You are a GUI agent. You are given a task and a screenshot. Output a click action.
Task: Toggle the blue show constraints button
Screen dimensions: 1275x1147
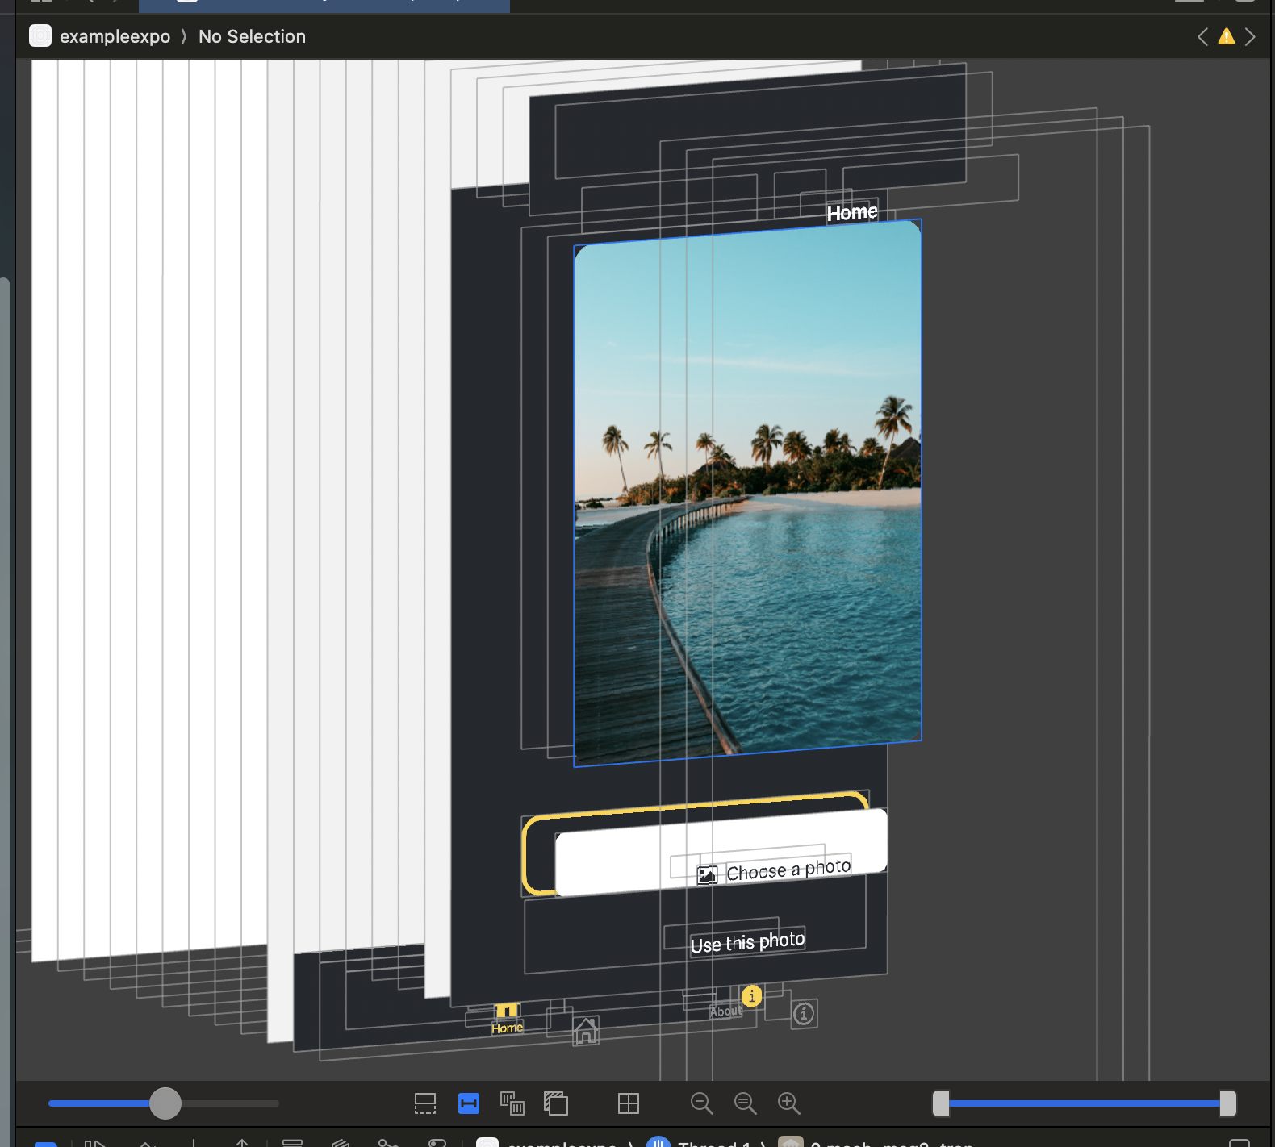469,1103
